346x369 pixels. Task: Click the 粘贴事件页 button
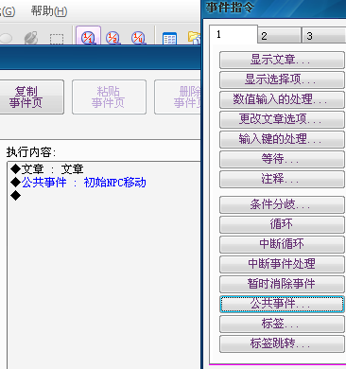coord(109,97)
